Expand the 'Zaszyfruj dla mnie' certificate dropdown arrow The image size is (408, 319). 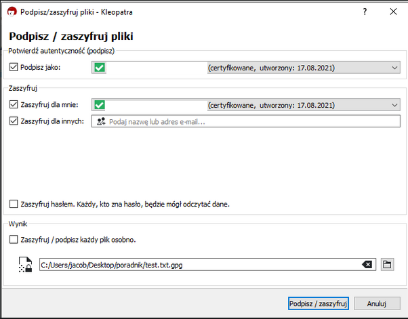tap(394, 105)
